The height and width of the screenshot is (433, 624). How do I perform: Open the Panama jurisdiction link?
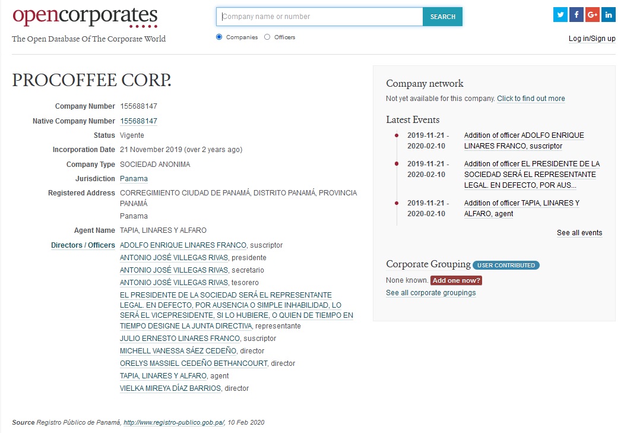[134, 179]
